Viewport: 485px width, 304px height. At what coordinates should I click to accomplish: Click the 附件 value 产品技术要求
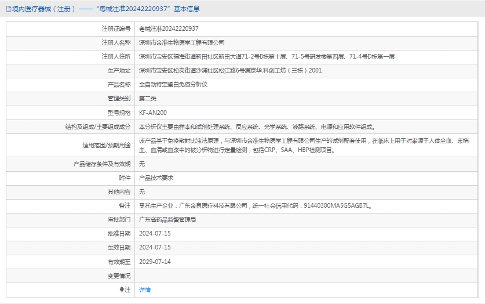[x=156, y=178]
